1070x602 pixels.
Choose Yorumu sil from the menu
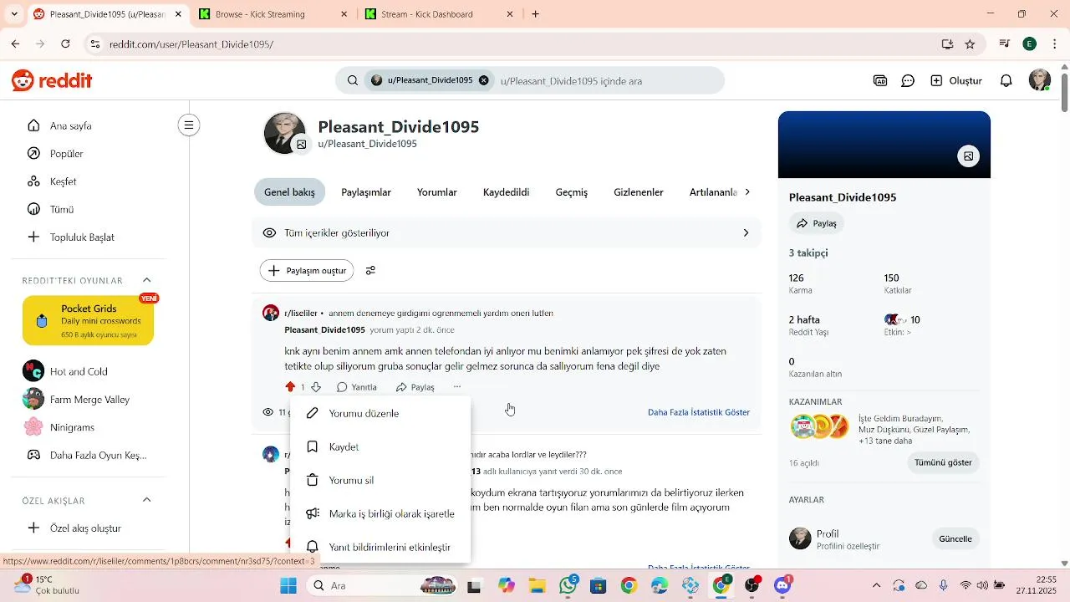tap(380, 480)
